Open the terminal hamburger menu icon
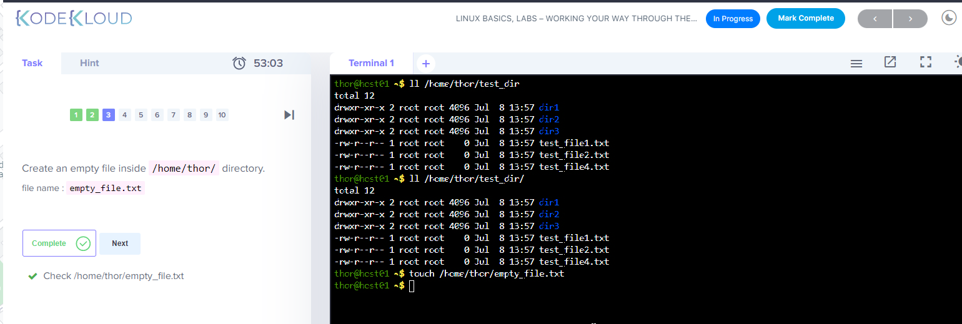962x324 pixels. (856, 63)
